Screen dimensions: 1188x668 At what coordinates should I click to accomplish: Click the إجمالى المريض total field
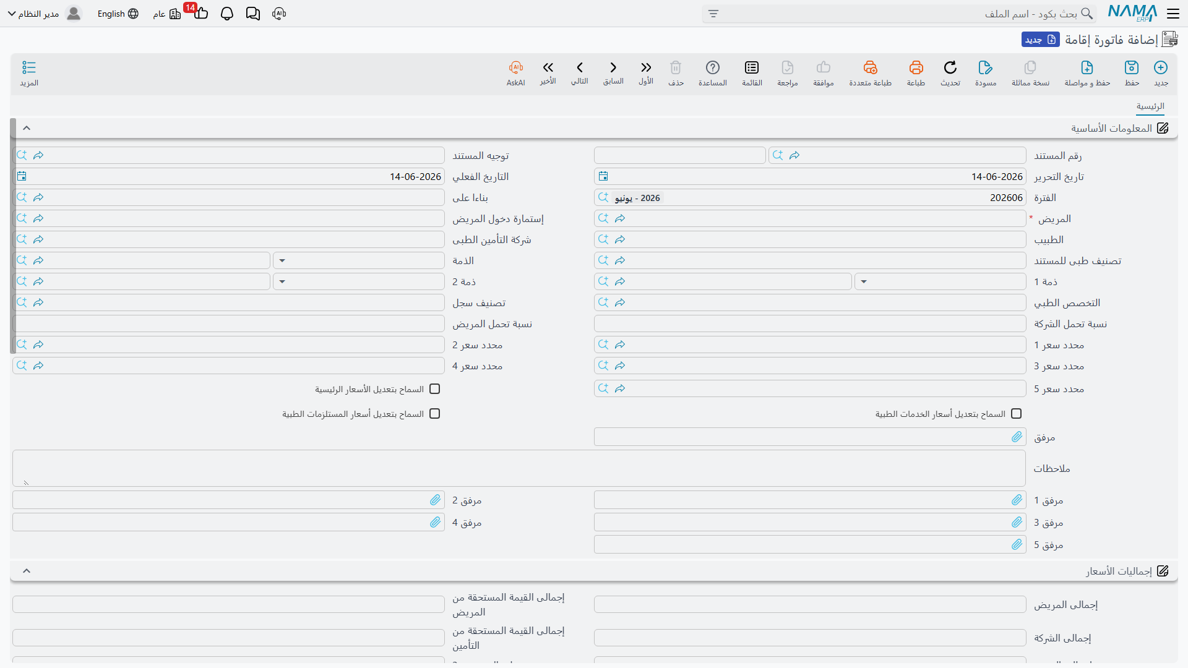810,604
